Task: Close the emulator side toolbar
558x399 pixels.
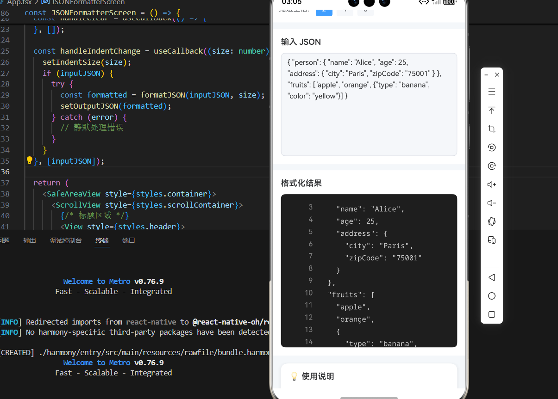Action: [497, 74]
